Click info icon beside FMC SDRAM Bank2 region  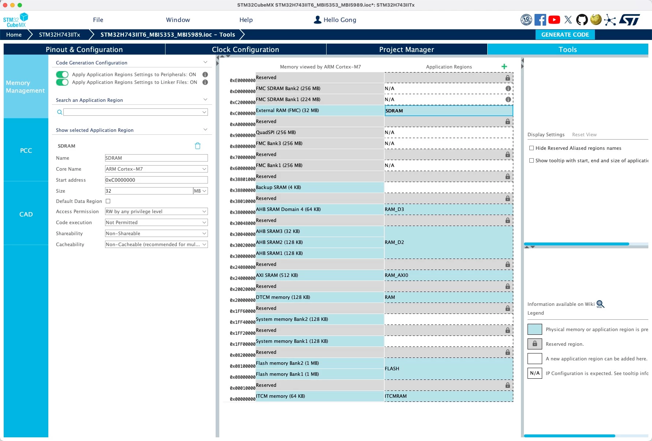point(508,88)
